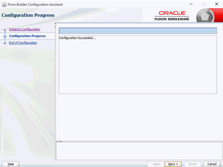Click inside the lower message details pane
Viewport: 223px width, 167px height.
[140, 151]
